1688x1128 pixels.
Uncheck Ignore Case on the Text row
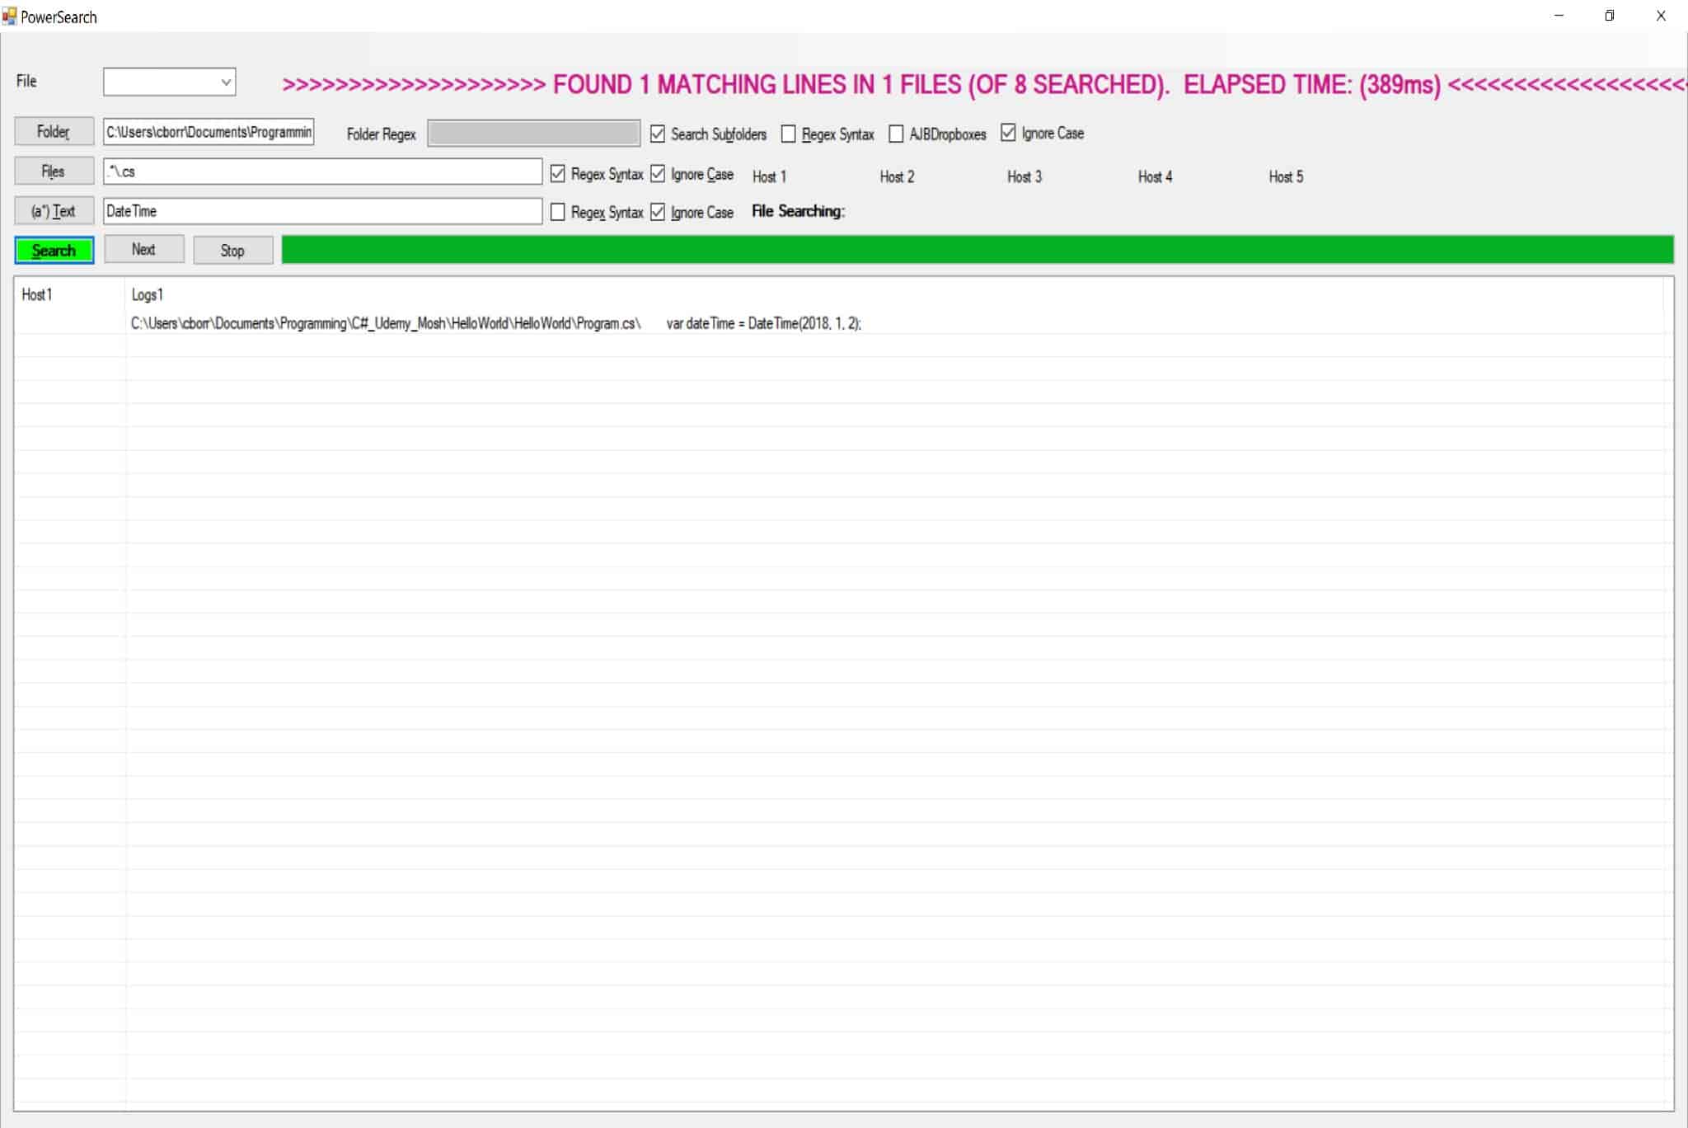(658, 212)
